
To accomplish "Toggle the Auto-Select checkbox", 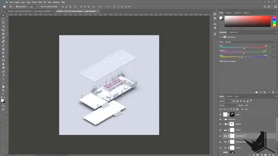I will (17, 7).
